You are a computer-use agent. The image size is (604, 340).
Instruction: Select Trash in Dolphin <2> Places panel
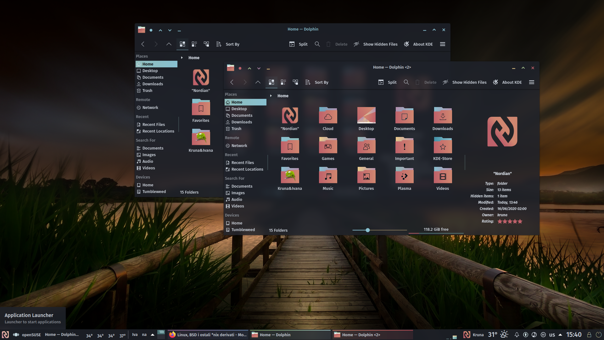245,128
